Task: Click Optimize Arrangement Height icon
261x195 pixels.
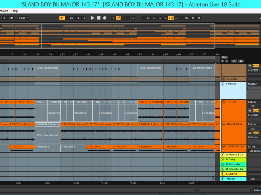Action: point(234,61)
